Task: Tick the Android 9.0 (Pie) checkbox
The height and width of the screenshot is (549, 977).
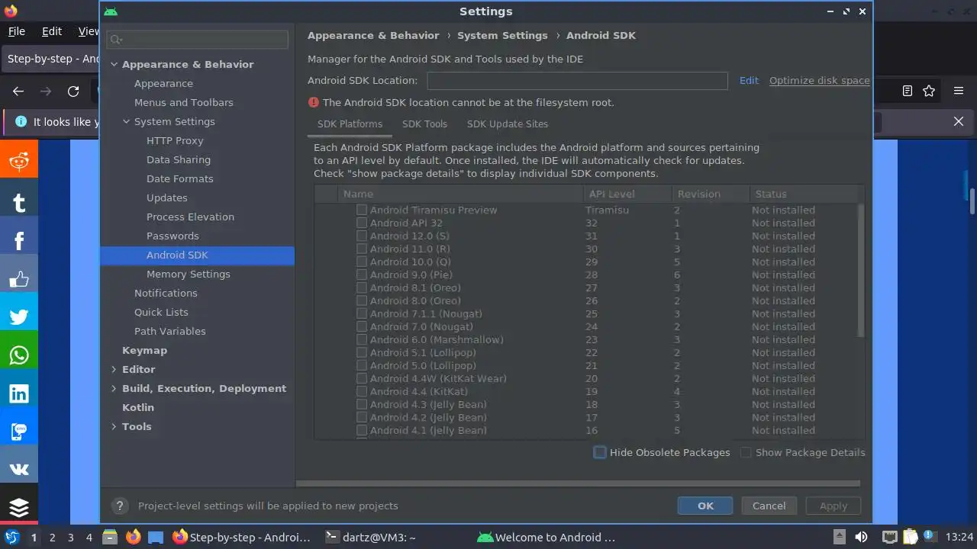Action: (362, 274)
